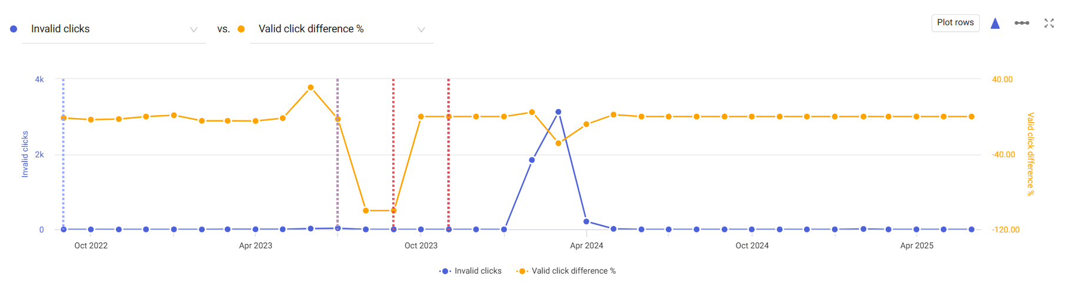
Task: Click the blue legend marker for Invalid clicks
Action: coord(445,271)
